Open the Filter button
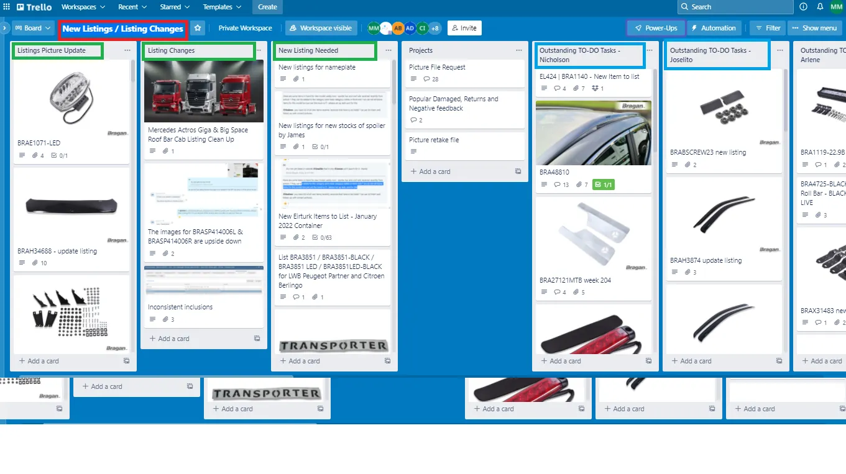This screenshot has height=474, width=846. pos(768,28)
